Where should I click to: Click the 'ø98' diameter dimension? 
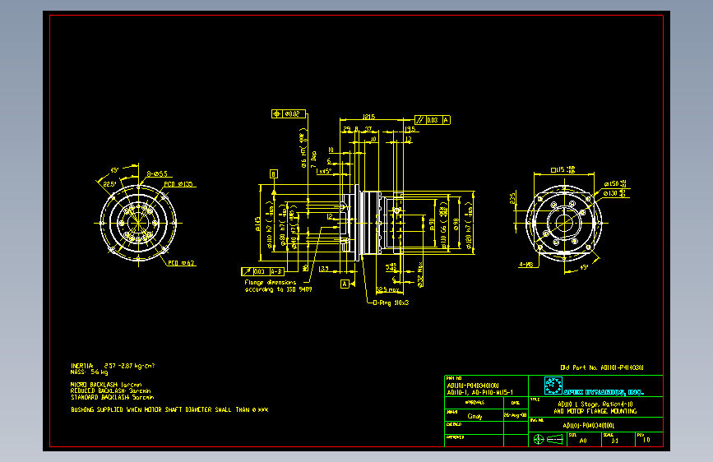point(456,224)
